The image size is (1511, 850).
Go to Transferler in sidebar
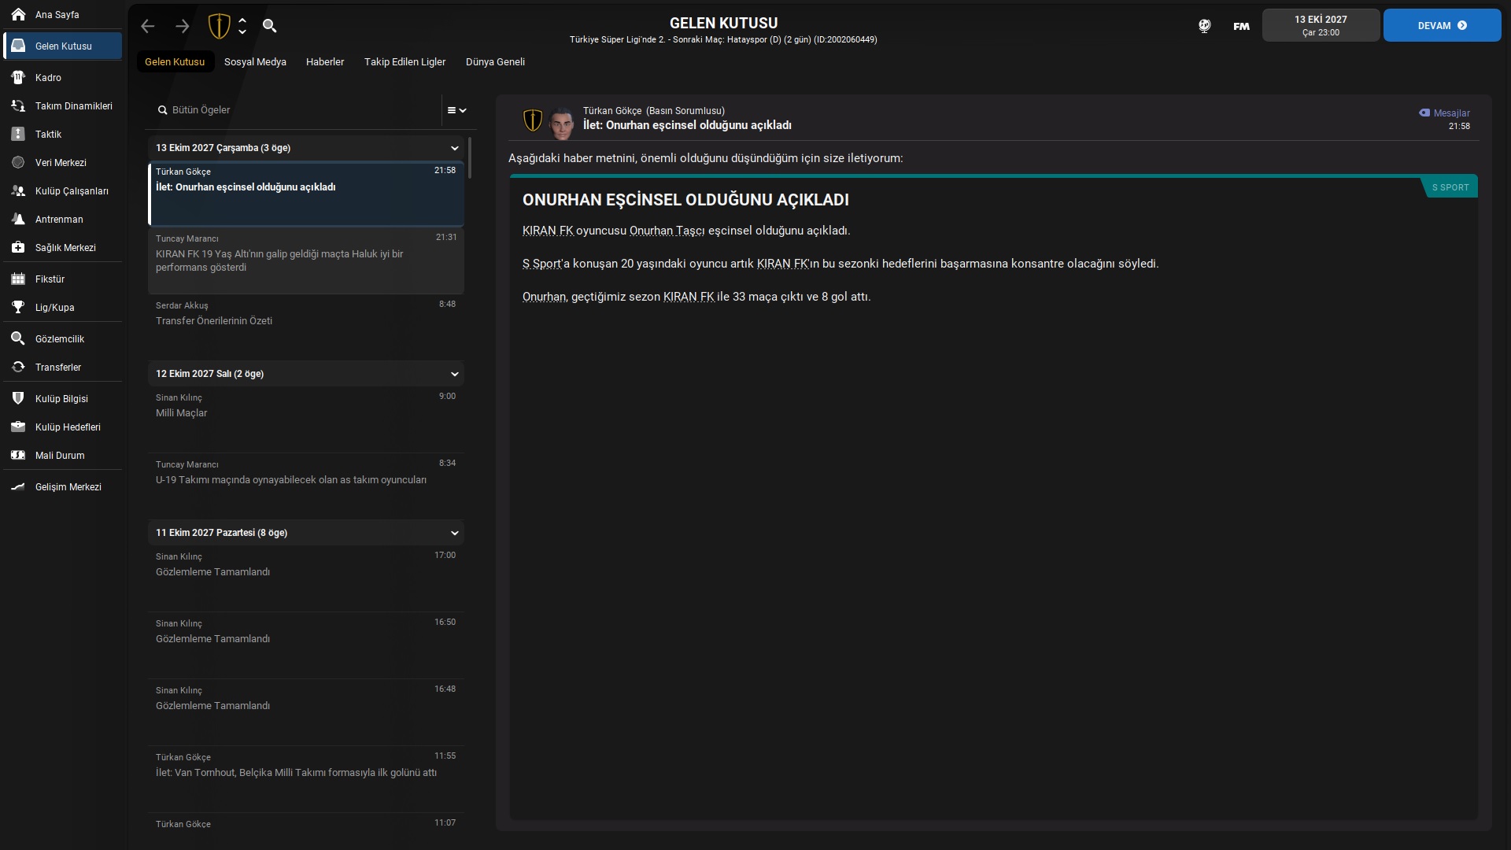point(57,368)
